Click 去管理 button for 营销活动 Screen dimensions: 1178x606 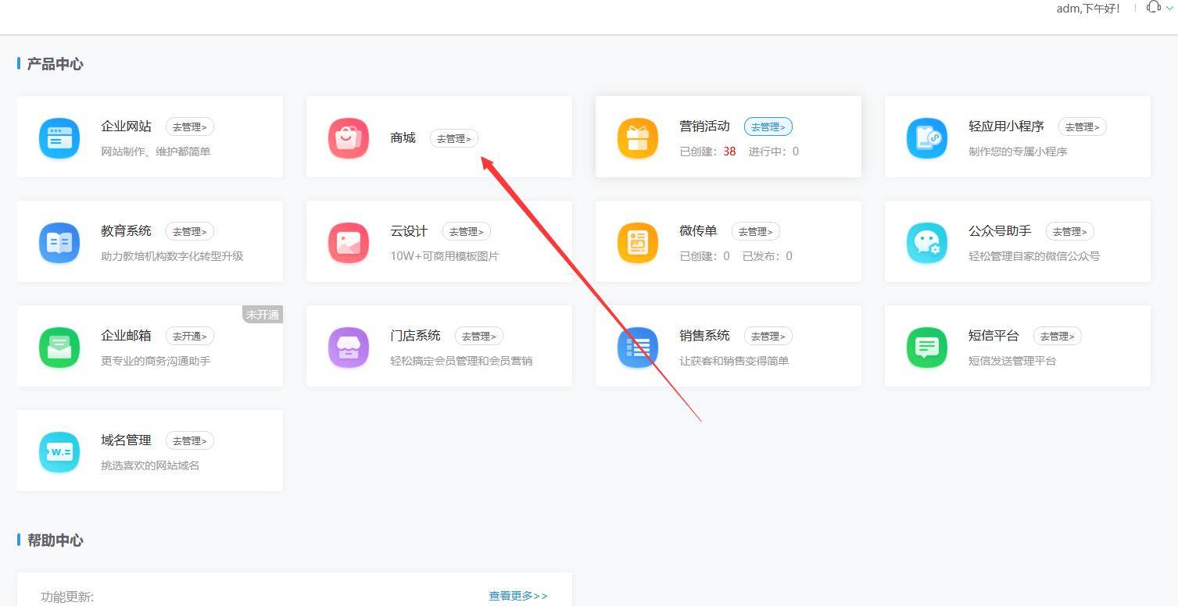coord(768,127)
